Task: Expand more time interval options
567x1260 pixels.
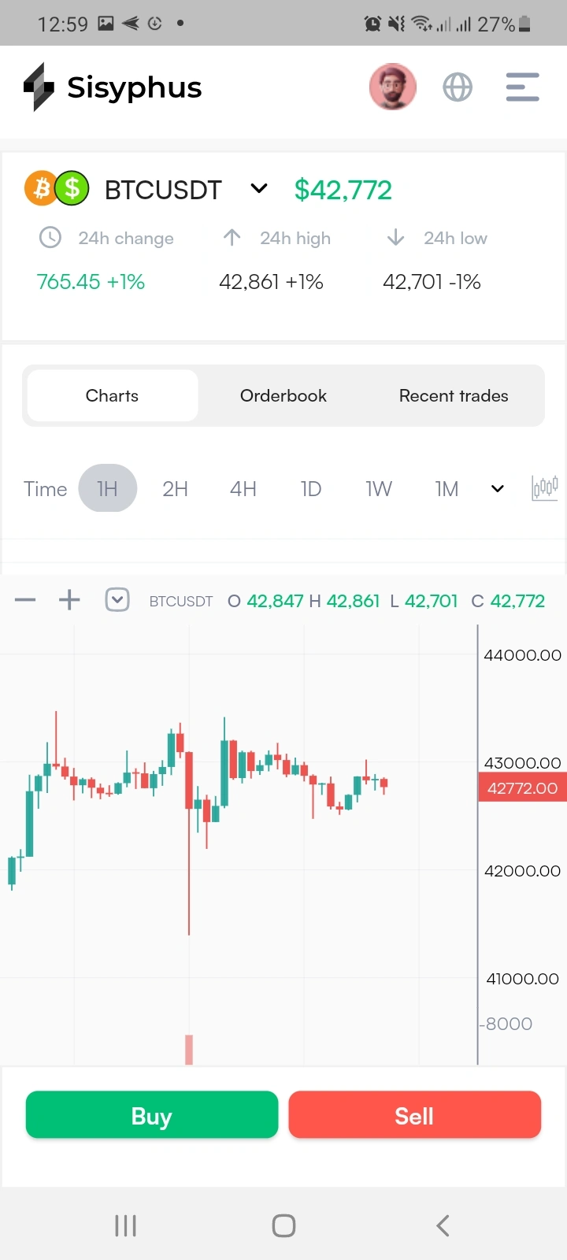Action: (x=498, y=489)
